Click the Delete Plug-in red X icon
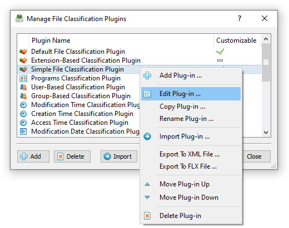289x228 pixels. [147, 216]
